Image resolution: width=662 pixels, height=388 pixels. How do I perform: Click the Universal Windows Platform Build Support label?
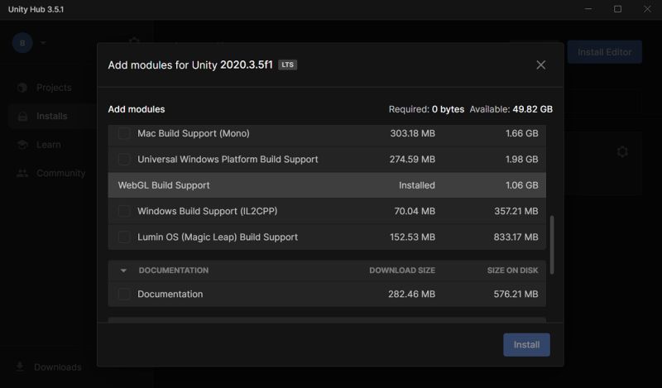click(x=228, y=159)
